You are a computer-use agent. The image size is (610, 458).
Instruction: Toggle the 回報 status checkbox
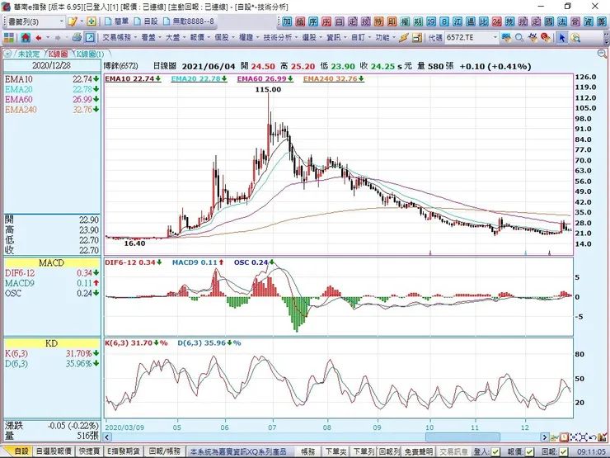(563, 451)
